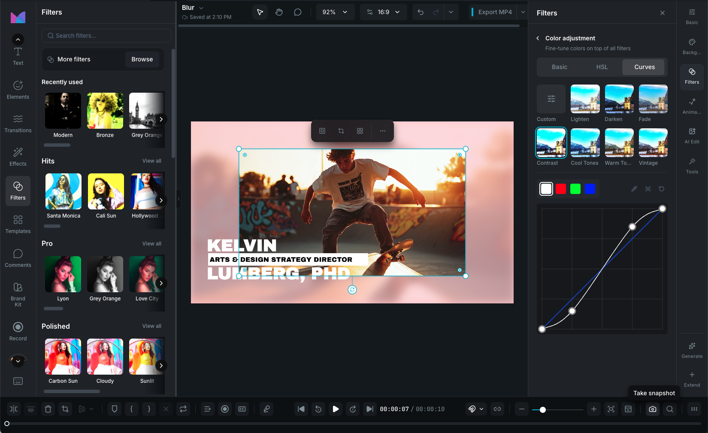Screen dimensions: 708x433
Task: Open the Transitions panel
Action: pos(18,124)
